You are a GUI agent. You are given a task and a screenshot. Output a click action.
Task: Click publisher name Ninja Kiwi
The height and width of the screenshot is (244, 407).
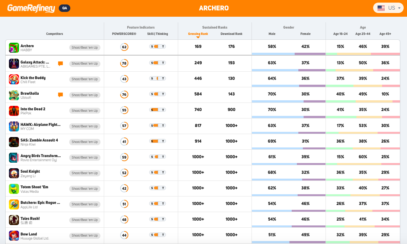(x=28, y=144)
